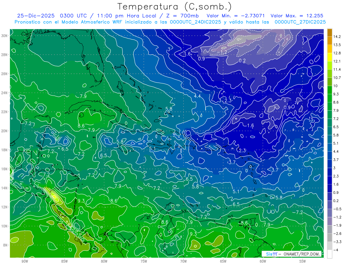The height and width of the screenshot is (265, 343).
Task: Click the "25-Dic-2025" forecast date text
Action: tap(36, 16)
